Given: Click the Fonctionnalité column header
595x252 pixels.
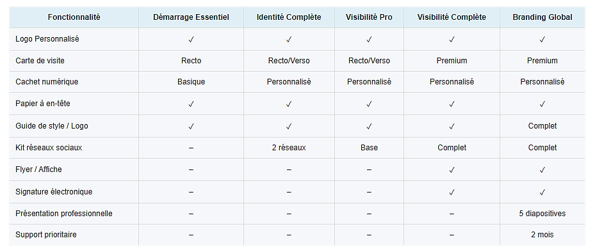Looking at the screenshot, I should tap(74, 17).
